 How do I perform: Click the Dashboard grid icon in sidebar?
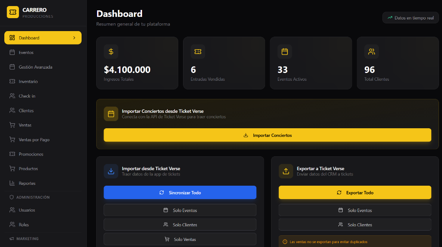click(x=12, y=38)
